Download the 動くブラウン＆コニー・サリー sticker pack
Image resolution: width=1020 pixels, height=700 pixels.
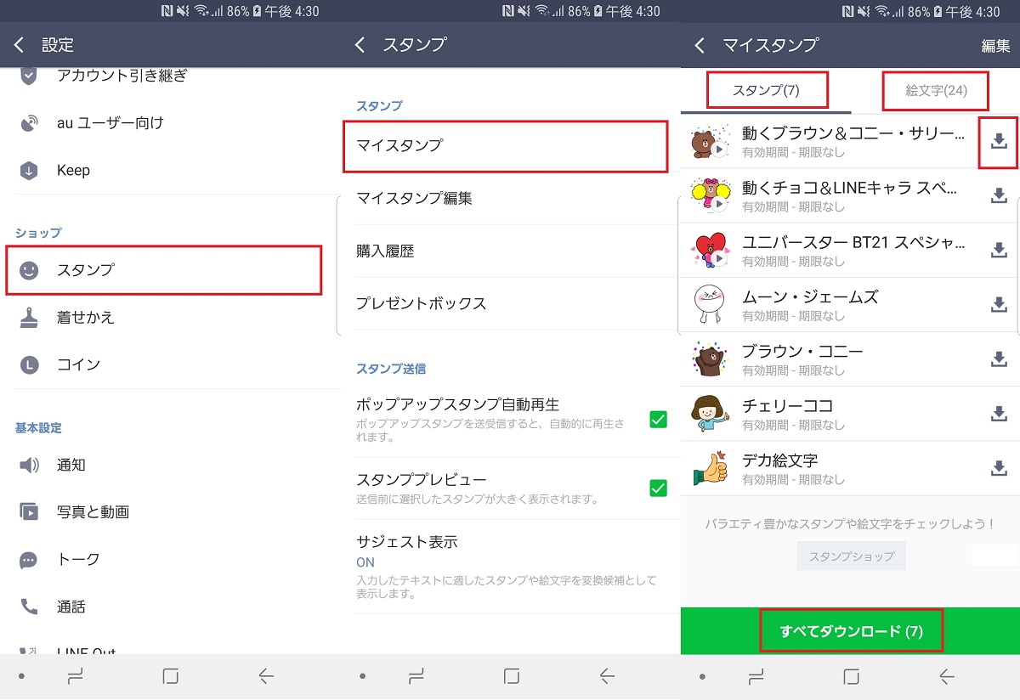[999, 142]
